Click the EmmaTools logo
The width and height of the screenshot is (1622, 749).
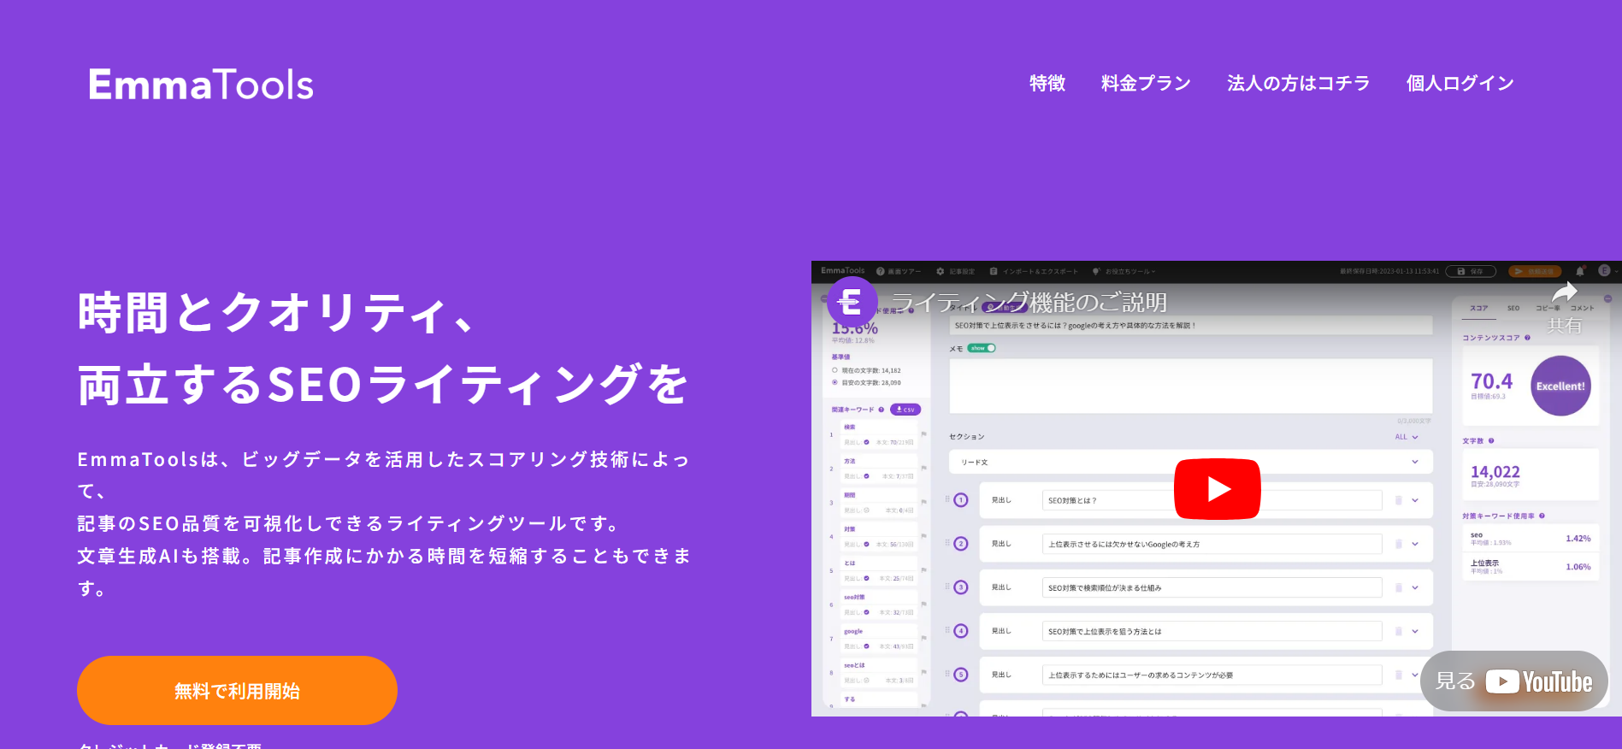[201, 85]
